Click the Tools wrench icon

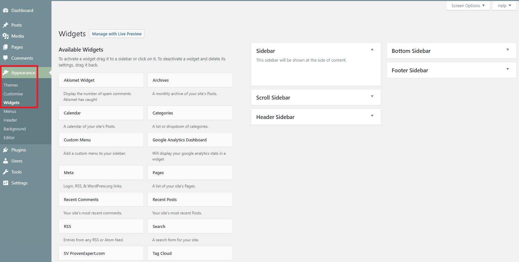(x=6, y=172)
